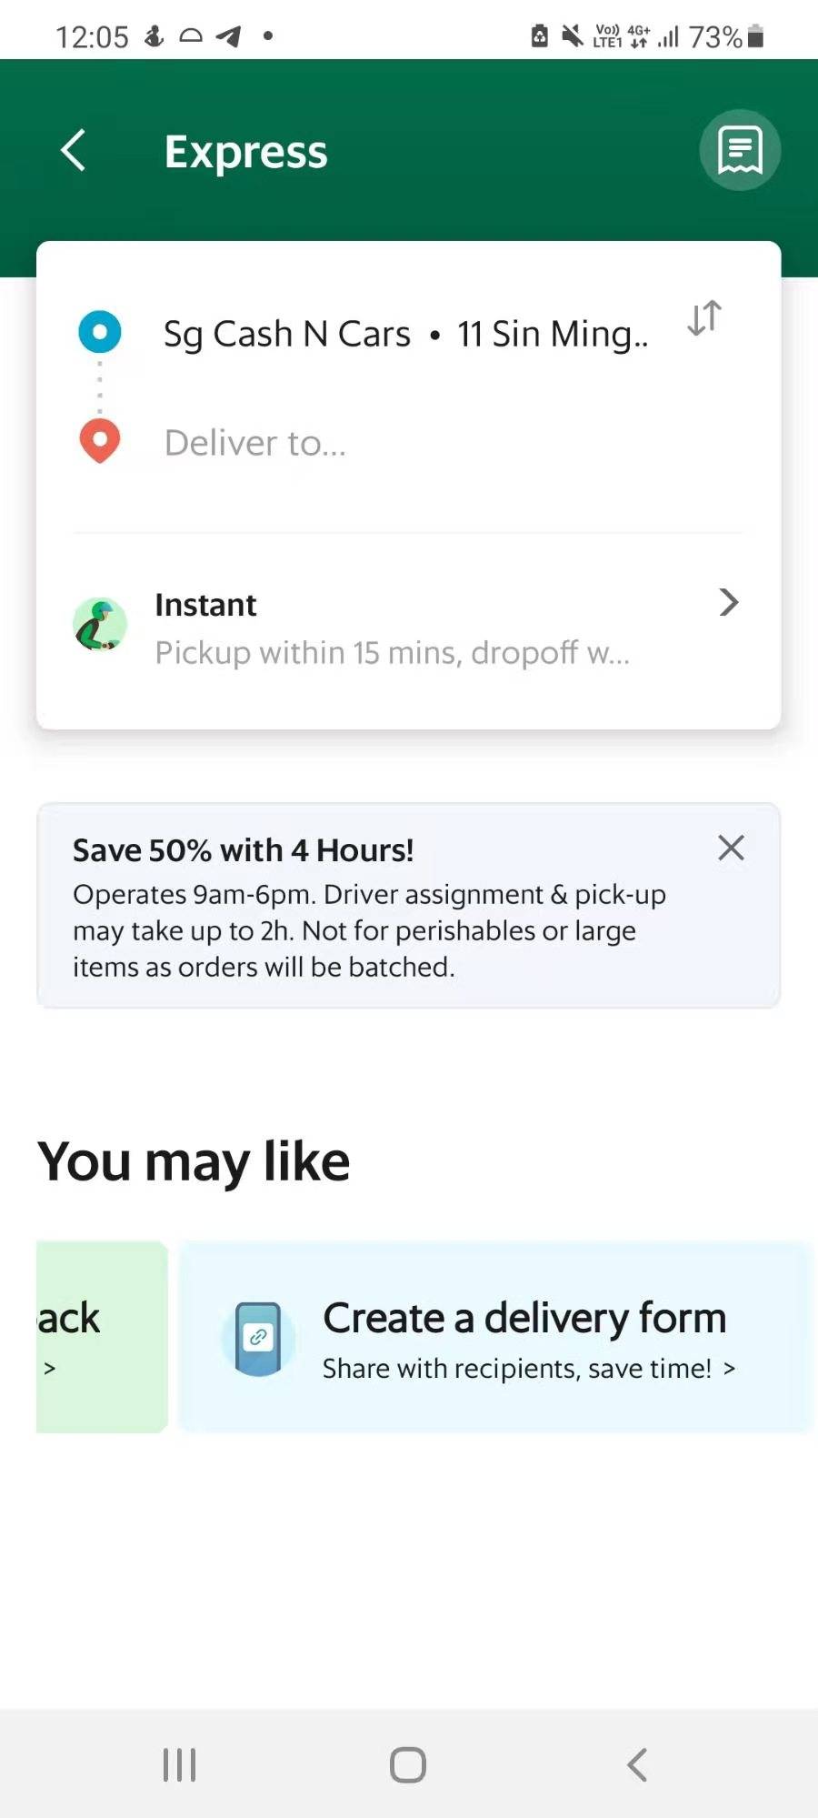818x1818 pixels.
Task: Tap the Instant rider avatar icon
Action: (100, 624)
